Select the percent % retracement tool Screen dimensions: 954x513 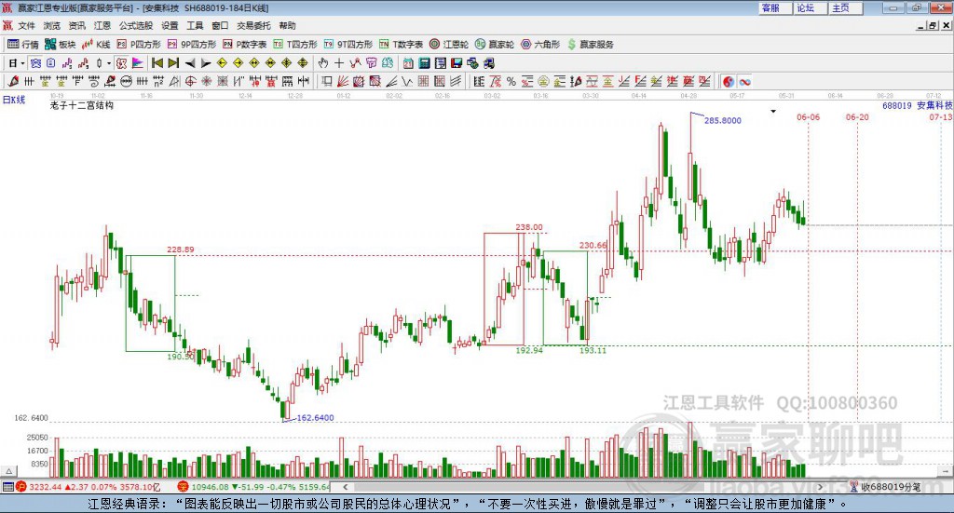(x=511, y=81)
